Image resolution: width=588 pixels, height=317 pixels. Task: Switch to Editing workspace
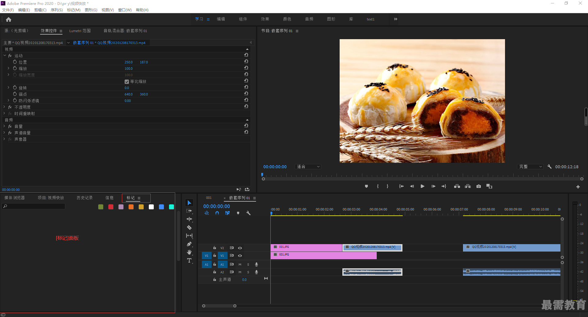click(x=221, y=19)
